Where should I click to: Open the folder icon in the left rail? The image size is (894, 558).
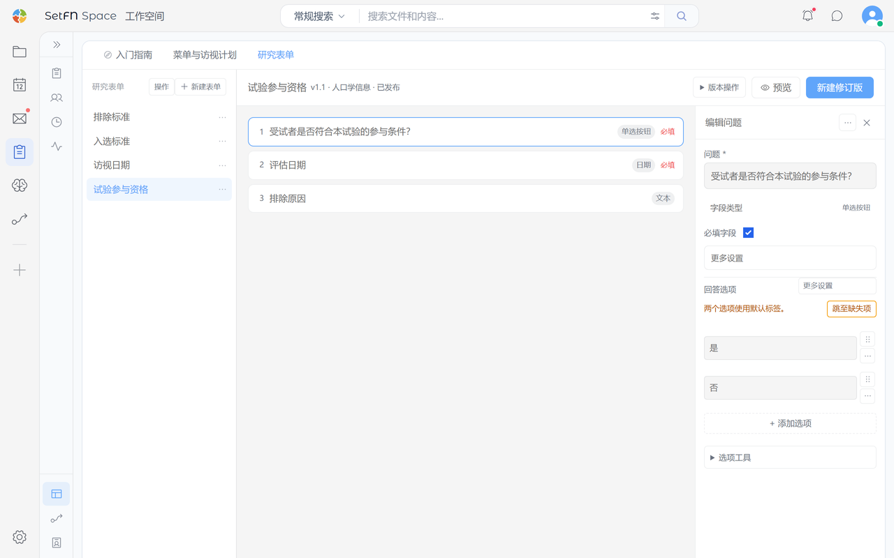point(20,52)
